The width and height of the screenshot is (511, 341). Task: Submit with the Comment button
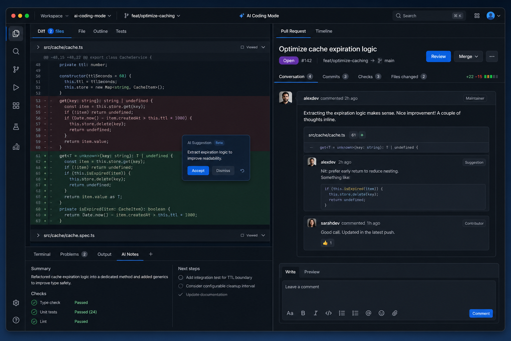[x=481, y=313]
